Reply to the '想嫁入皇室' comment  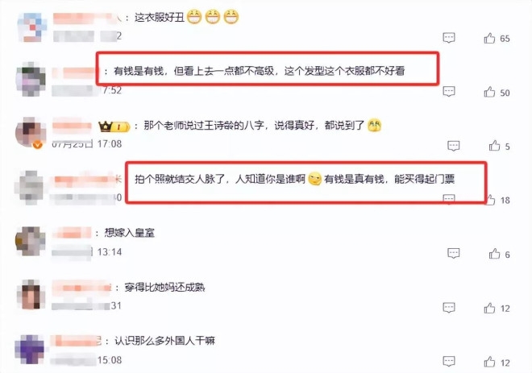[x=454, y=253]
